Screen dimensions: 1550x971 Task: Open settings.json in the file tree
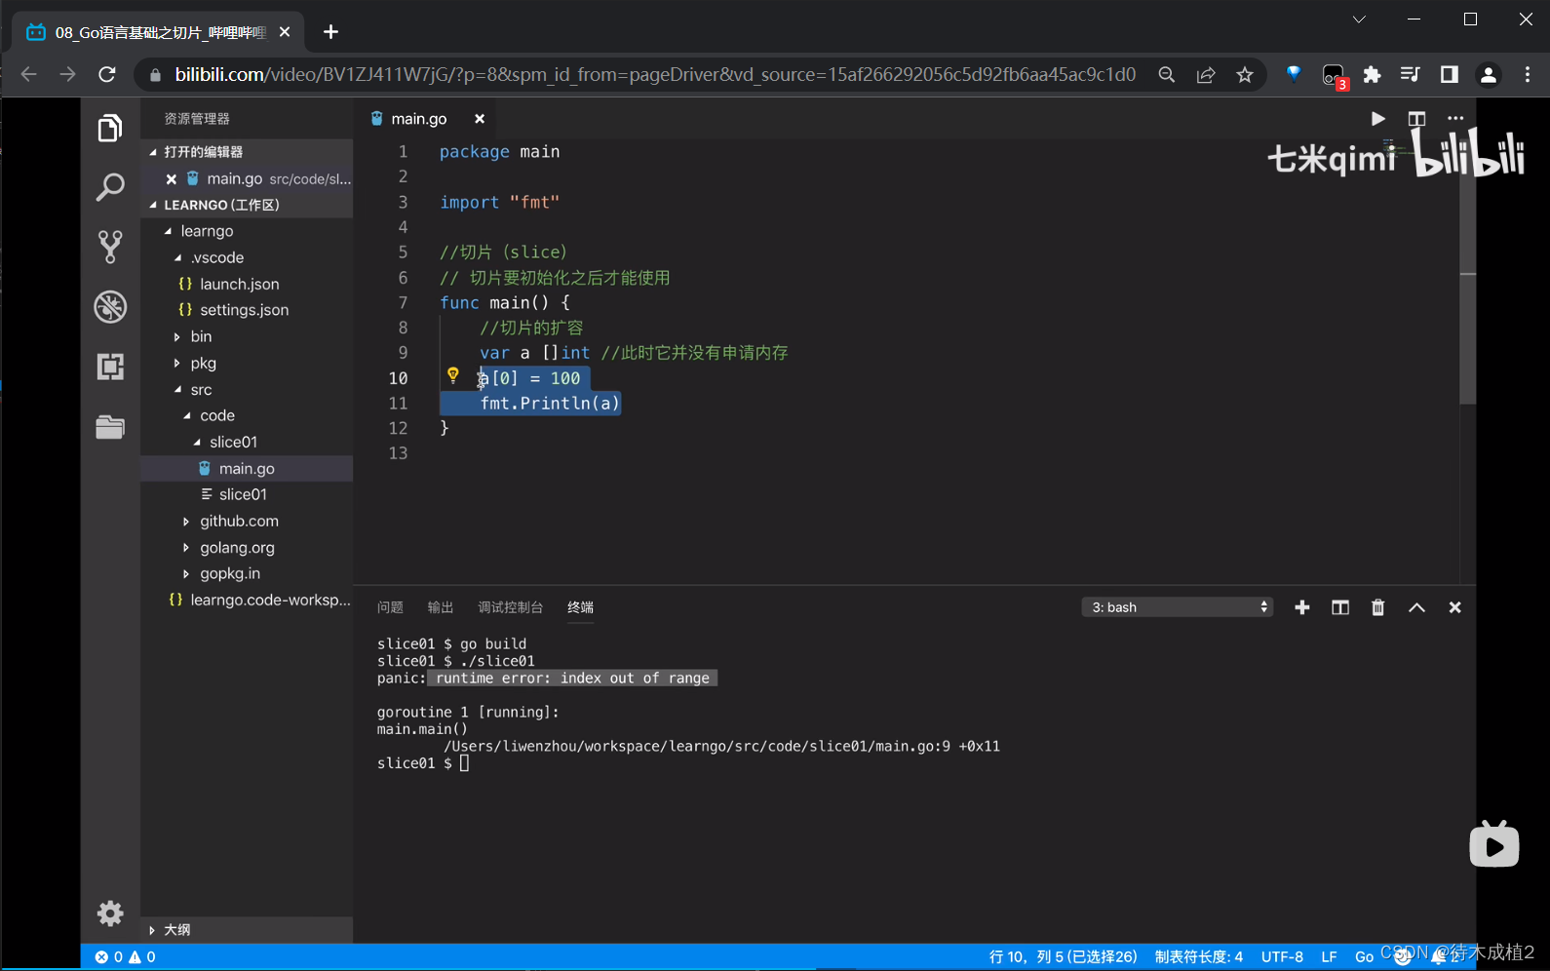[x=245, y=310]
